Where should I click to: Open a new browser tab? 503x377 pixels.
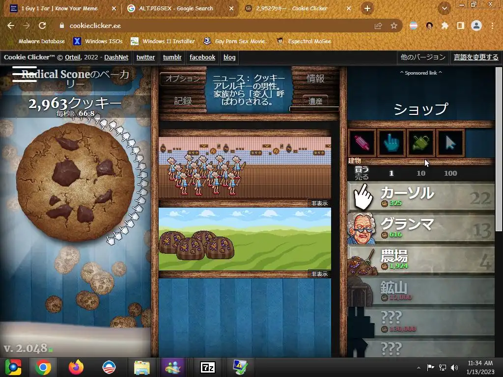point(367,8)
